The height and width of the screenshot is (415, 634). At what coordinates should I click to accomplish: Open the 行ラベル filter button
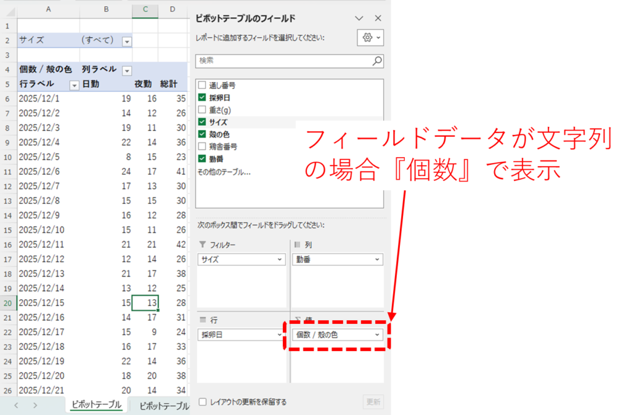(x=74, y=84)
